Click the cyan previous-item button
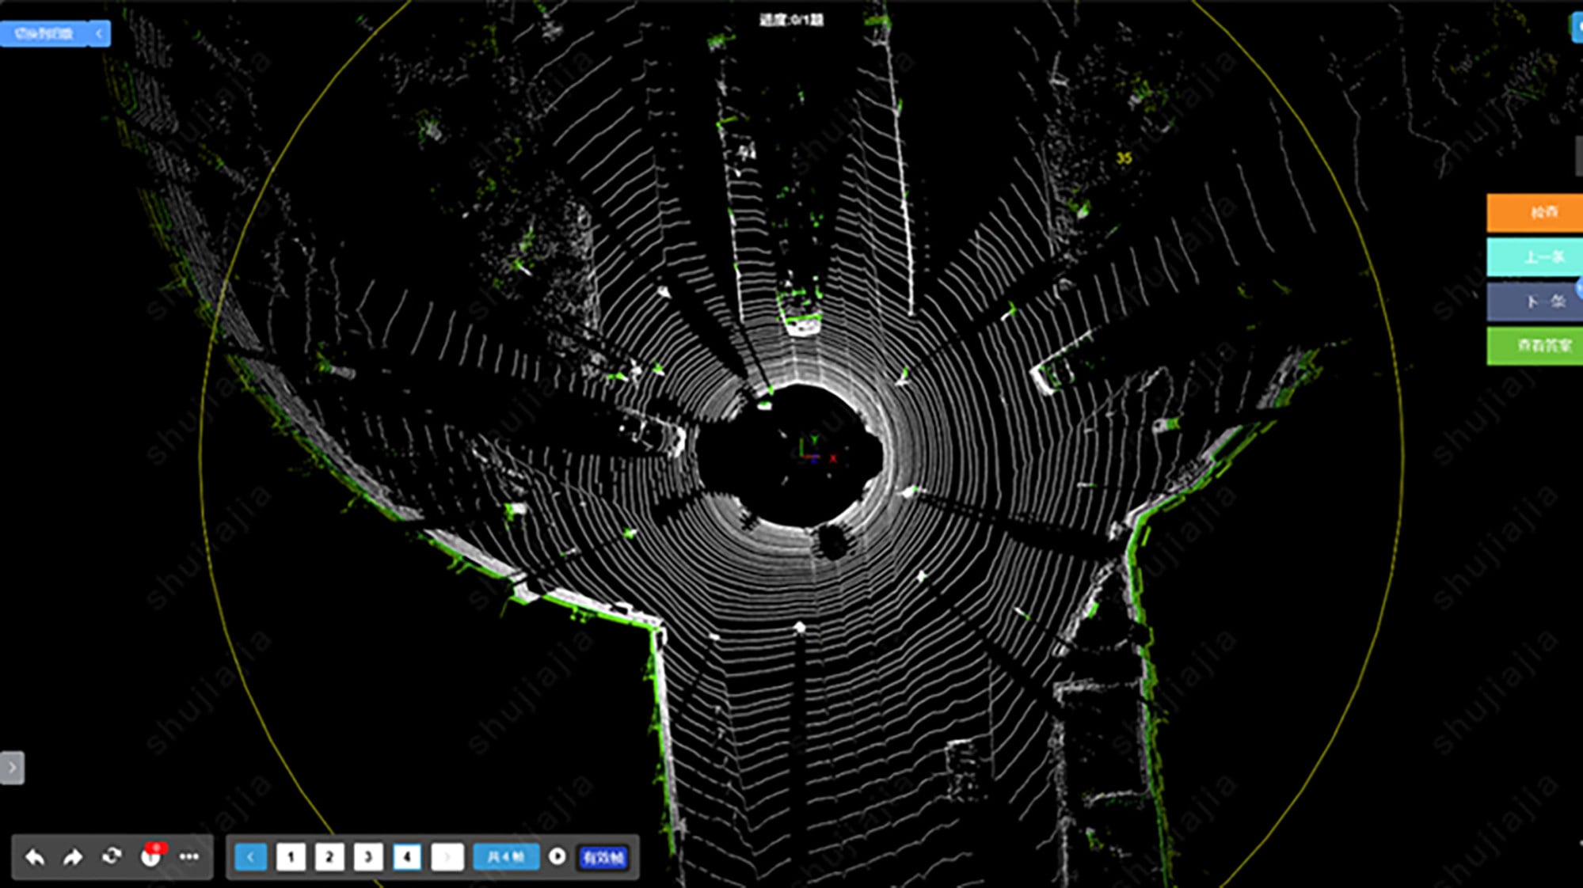The height and width of the screenshot is (888, 1583). click(x=1535, y=257)
